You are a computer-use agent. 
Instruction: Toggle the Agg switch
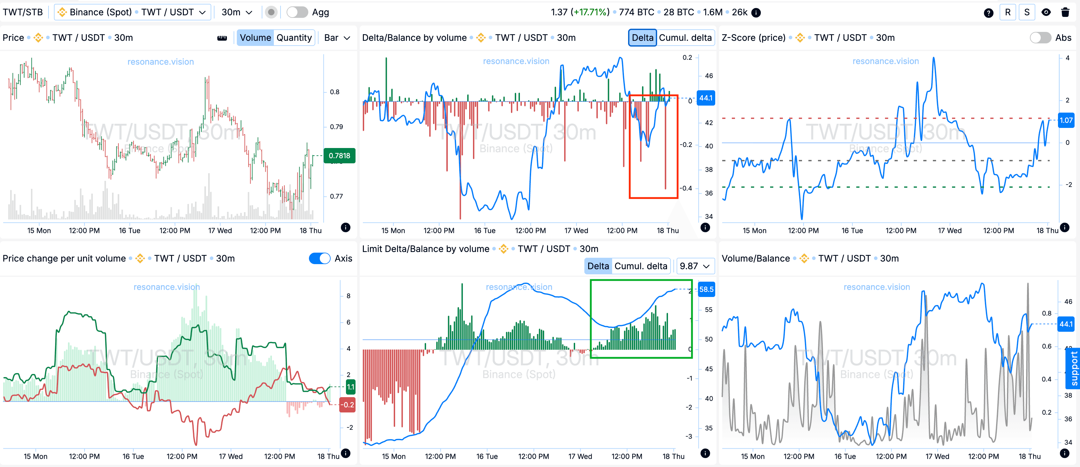coord(297,12)
